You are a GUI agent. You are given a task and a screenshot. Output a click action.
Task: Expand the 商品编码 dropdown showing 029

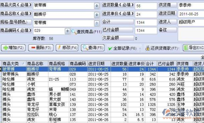pyautogui.click(x=67, y=31)
